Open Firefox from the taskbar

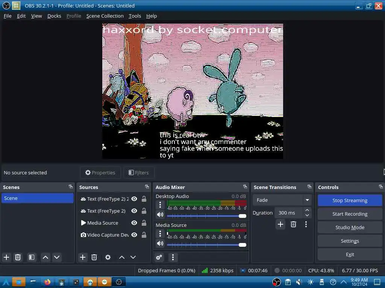pyautogui.click(x=47, y=282)
